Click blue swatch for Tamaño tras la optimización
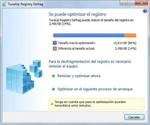 pyautogui.click(x=55, y=43)
